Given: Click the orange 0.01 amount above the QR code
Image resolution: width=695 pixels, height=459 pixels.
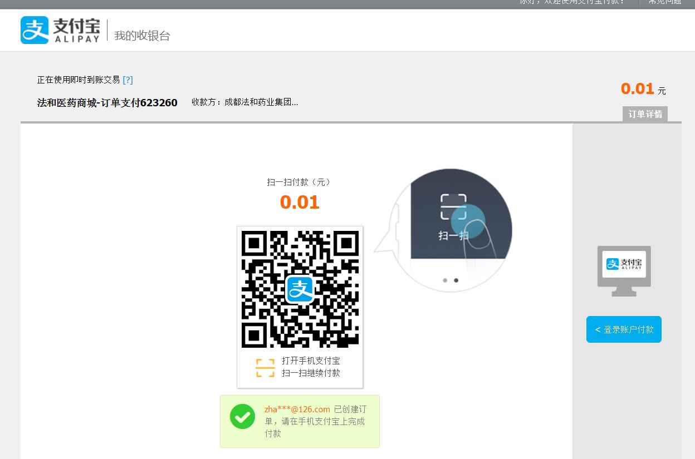Looking at the screenshot, I should tap(300, 202).
